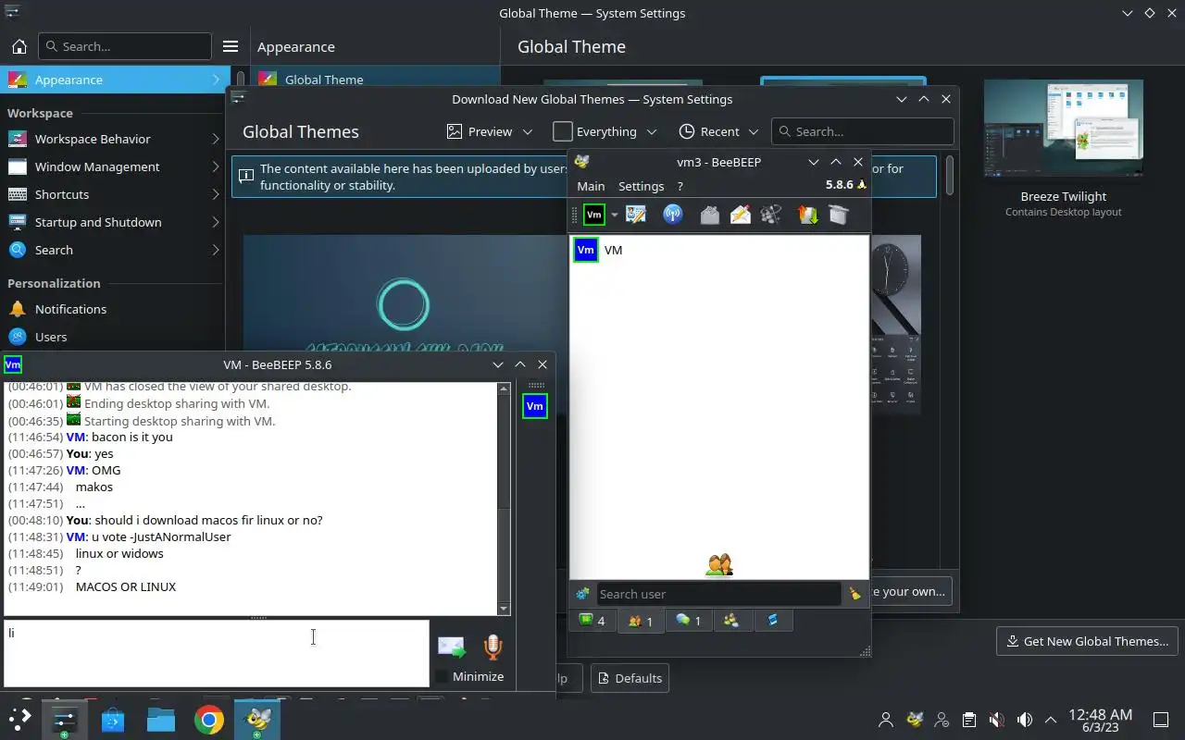Open the application launcher in taskbar

19,719
